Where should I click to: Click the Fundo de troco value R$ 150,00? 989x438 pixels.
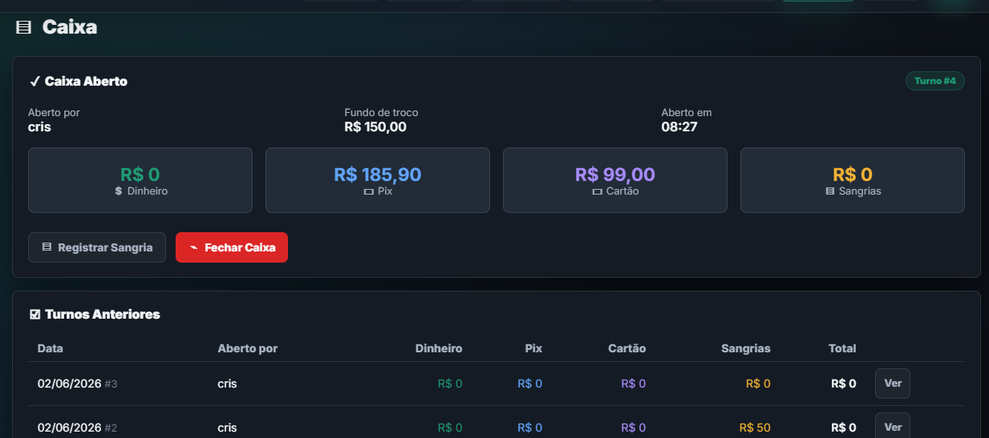[x=375, y=127]
